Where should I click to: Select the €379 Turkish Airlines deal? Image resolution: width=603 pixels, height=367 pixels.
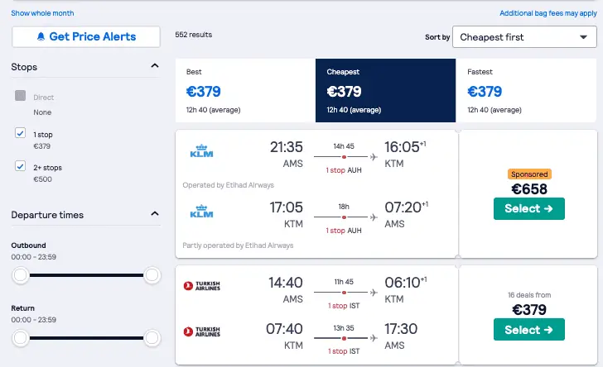coord(529,329)
